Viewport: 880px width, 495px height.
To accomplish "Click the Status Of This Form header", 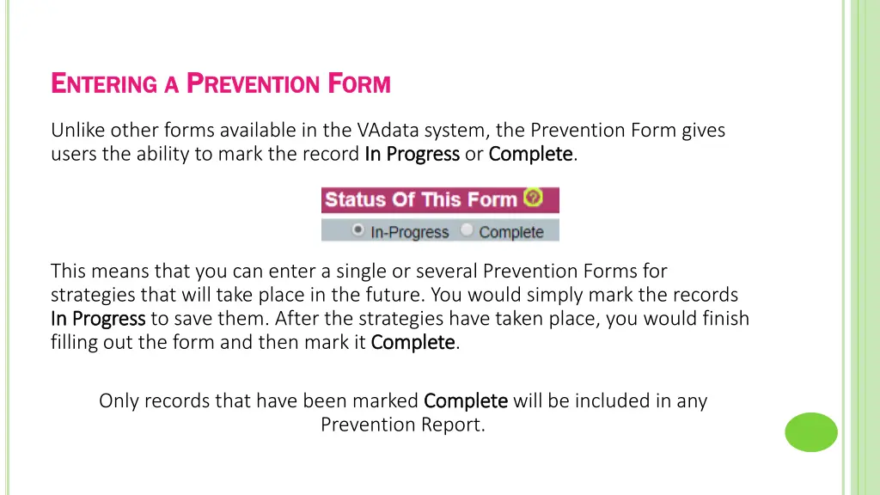I will point(440,199).
